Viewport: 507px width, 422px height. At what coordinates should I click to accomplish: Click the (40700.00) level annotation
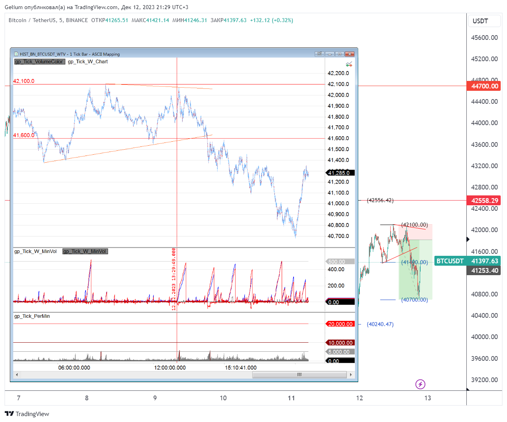[414, 300]
